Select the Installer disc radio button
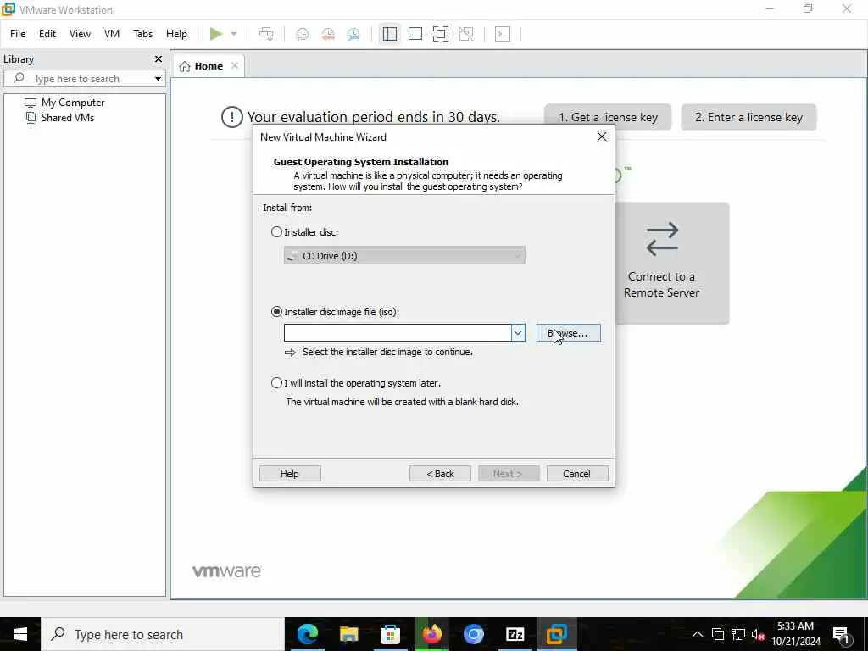 (x=277, y=232)
